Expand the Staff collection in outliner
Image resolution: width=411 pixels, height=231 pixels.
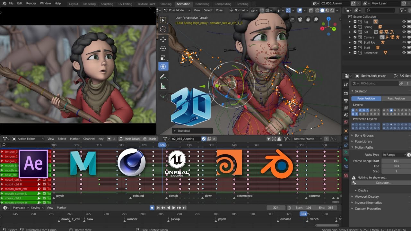350,47
